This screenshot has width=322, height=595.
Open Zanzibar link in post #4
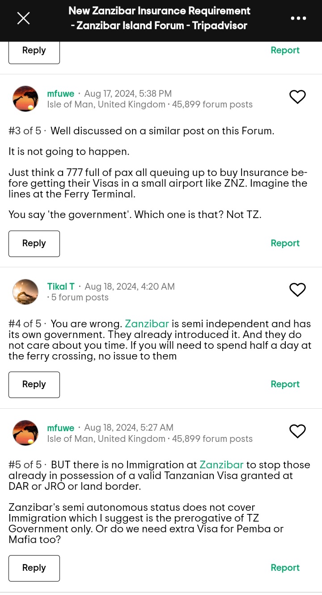[147, 324]
